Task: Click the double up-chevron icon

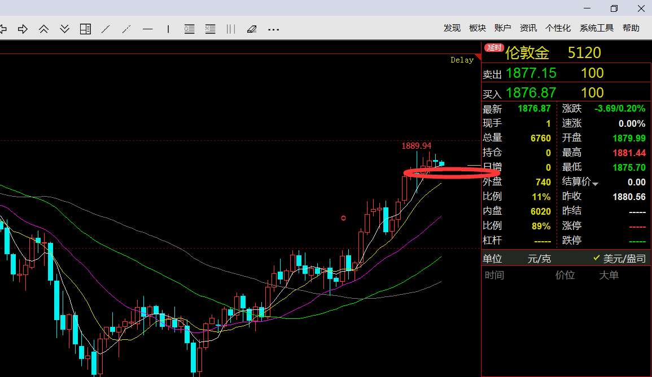Action: (43, 29)
